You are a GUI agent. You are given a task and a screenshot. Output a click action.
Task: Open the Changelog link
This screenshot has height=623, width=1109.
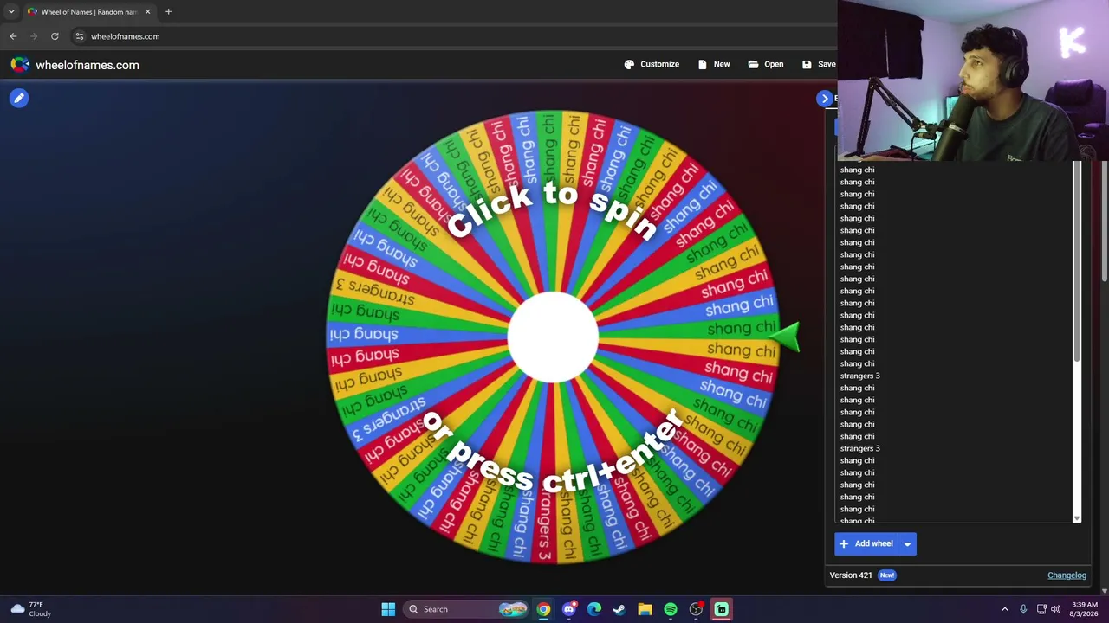point(1067,575)
